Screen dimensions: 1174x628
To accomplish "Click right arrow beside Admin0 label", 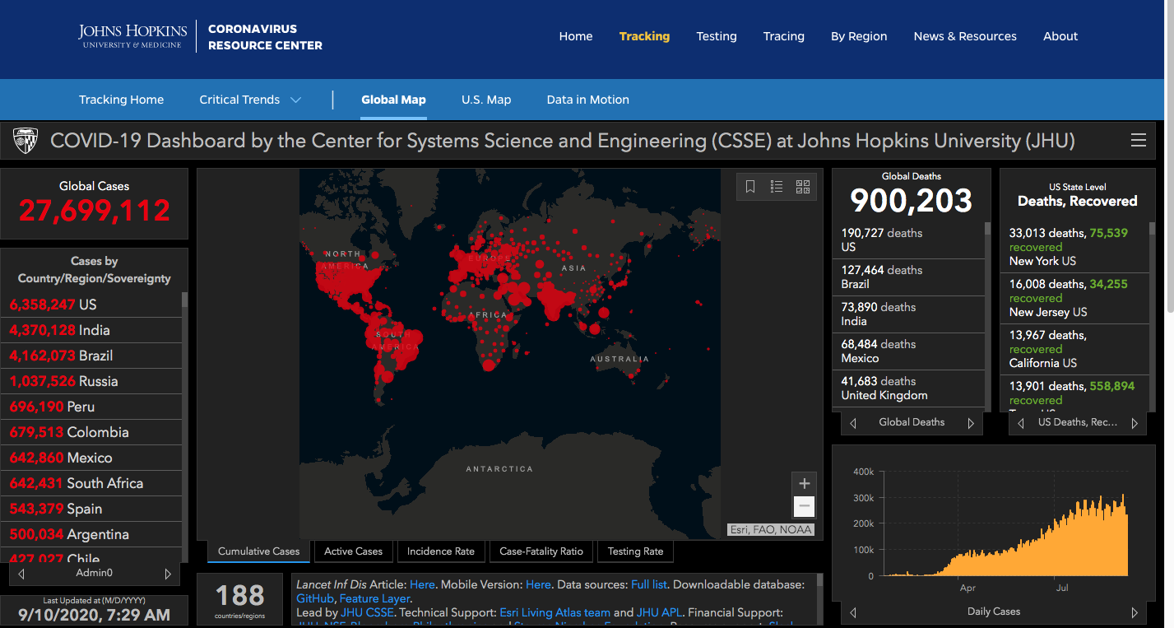I will [168, 574].
